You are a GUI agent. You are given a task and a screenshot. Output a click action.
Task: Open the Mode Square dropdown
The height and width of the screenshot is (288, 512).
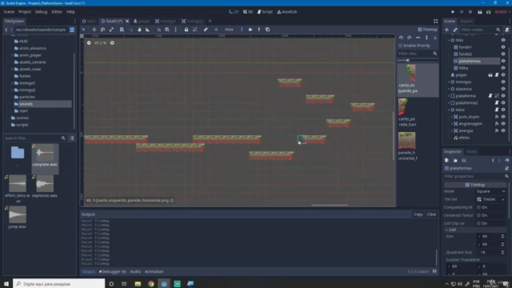(490, 191)
